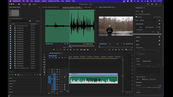Add a marker in the timeline header
The image size is (173, 97).
pos(59,58)
